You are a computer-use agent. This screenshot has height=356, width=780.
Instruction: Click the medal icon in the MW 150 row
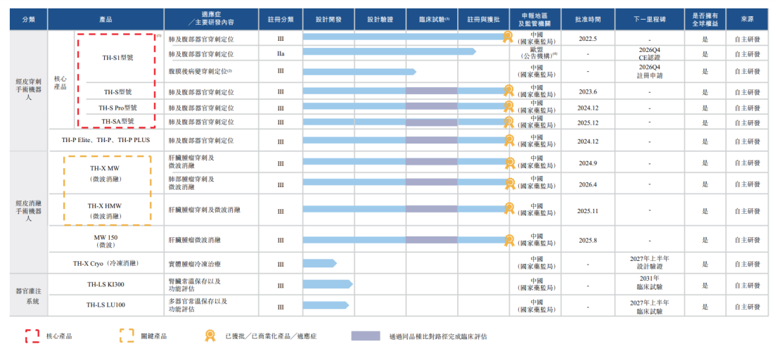[x=509, y=241]
